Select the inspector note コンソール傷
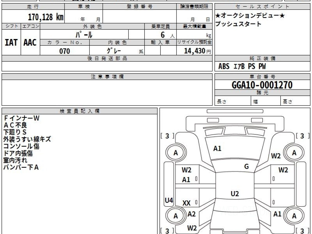 [x=21, y=146]
